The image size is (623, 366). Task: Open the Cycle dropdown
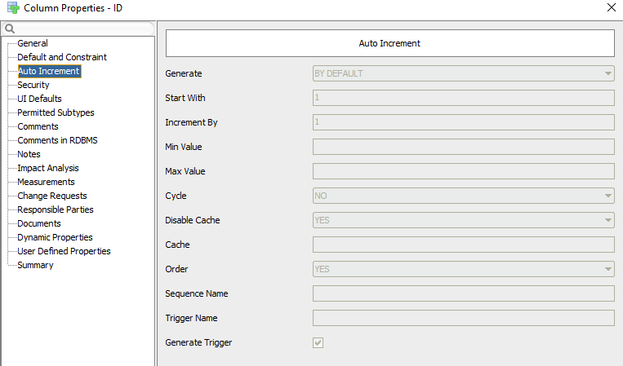click(x=463, y=196)
